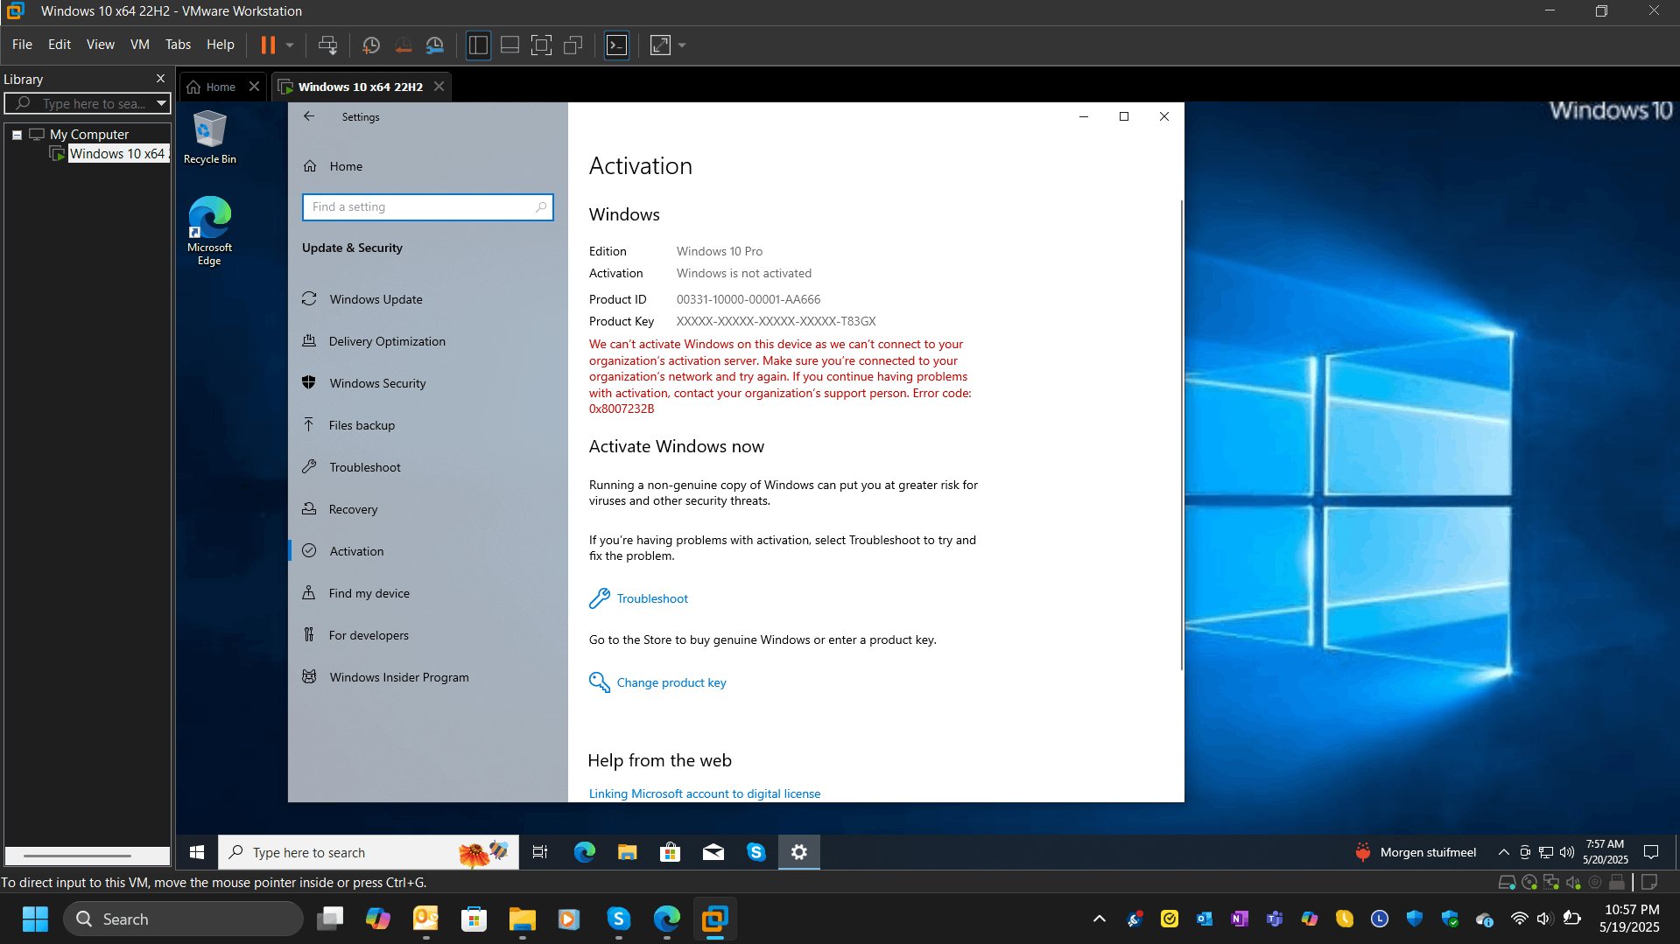Open the VM menu
The height and width of the screenshot is (944, 1680).
pyautogui.click(x=140, y=45)
